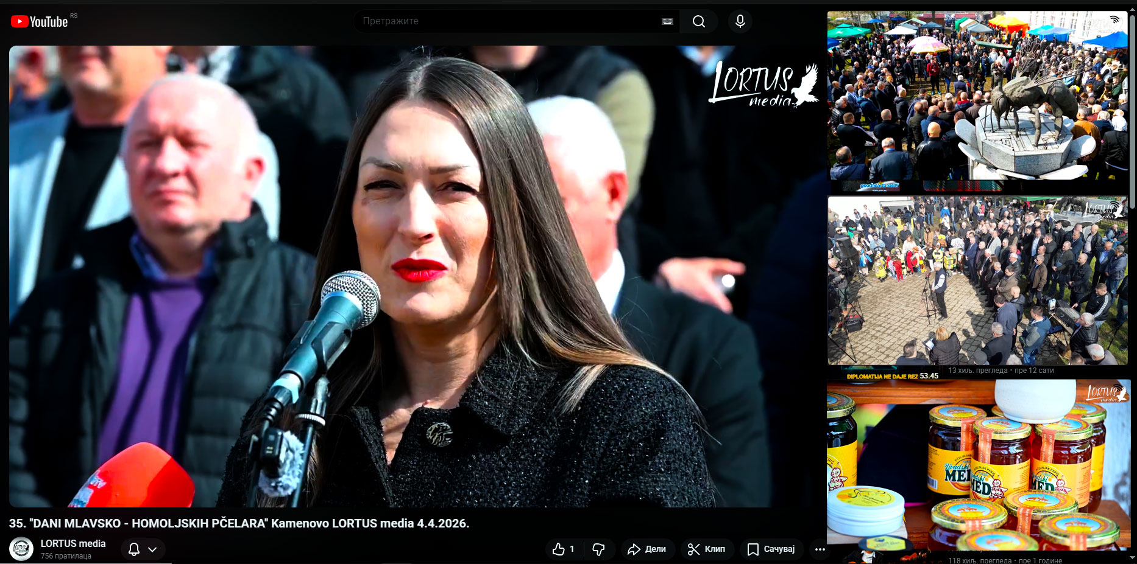
Task: Click the three-dot more actions button
Action: click(820, 549)
